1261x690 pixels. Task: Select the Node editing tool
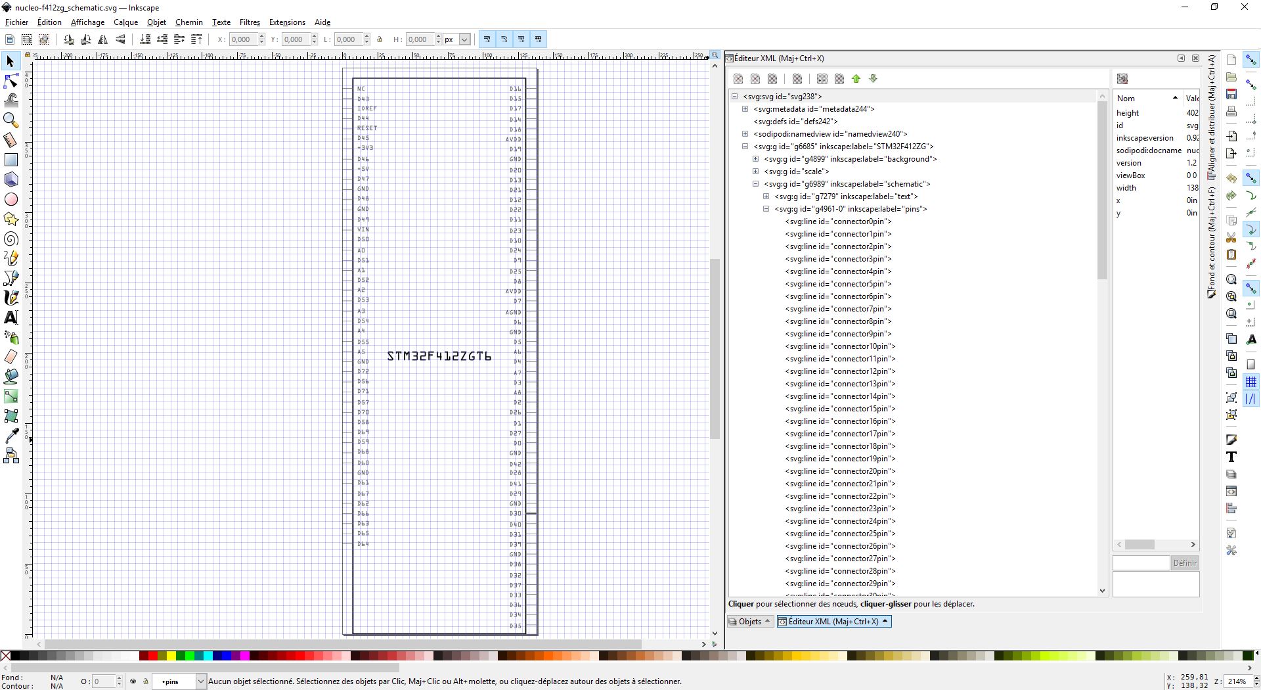pyautogui.click(x=11, y=81)
